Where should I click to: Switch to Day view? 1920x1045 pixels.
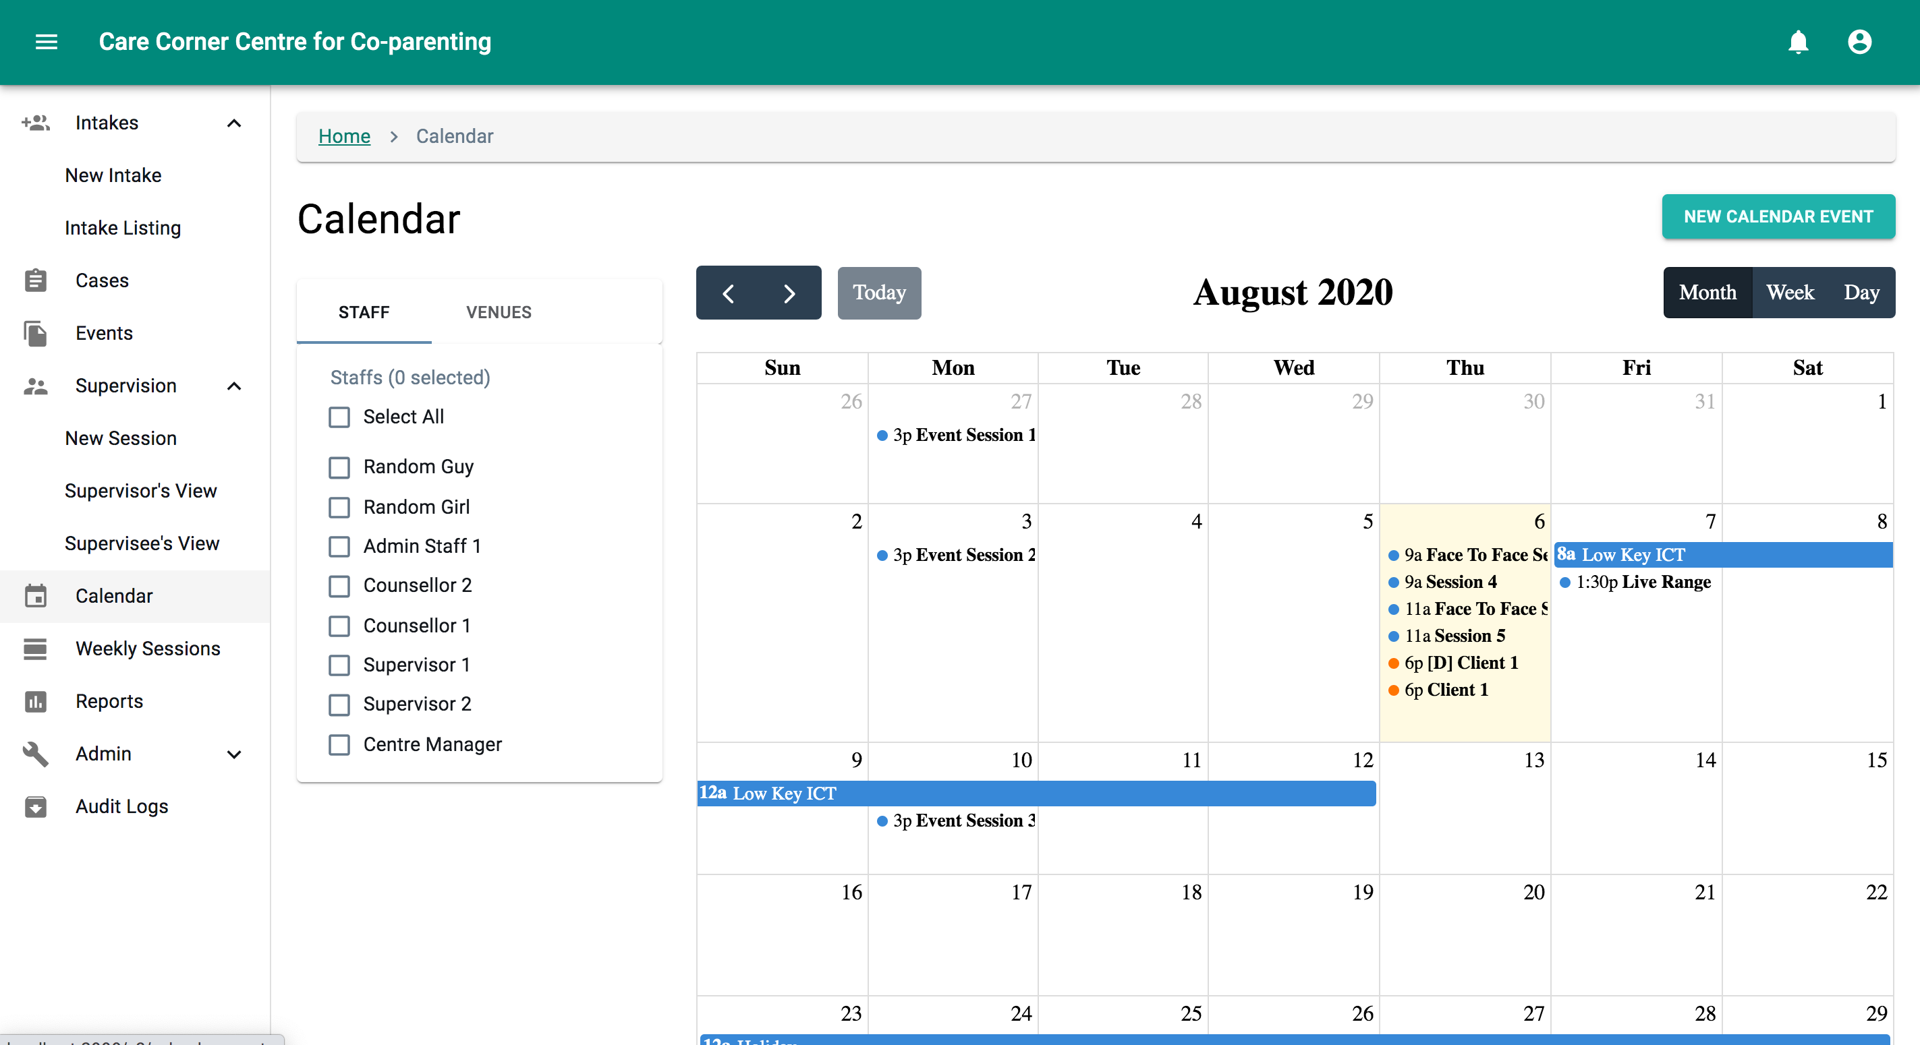1861,293
